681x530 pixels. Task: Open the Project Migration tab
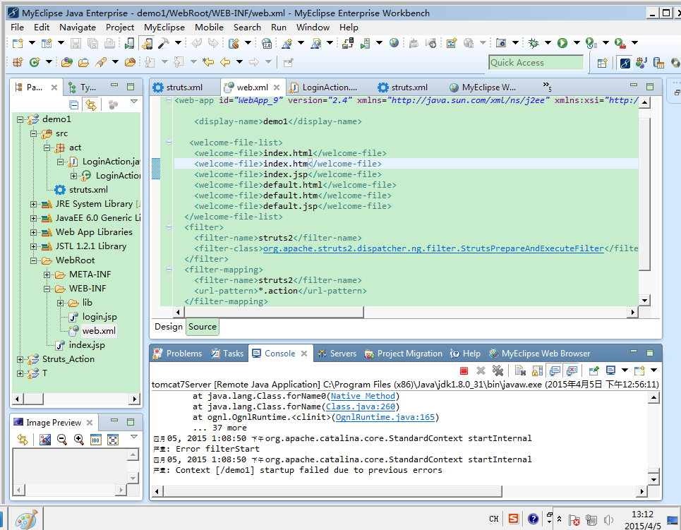coord(404,354)
